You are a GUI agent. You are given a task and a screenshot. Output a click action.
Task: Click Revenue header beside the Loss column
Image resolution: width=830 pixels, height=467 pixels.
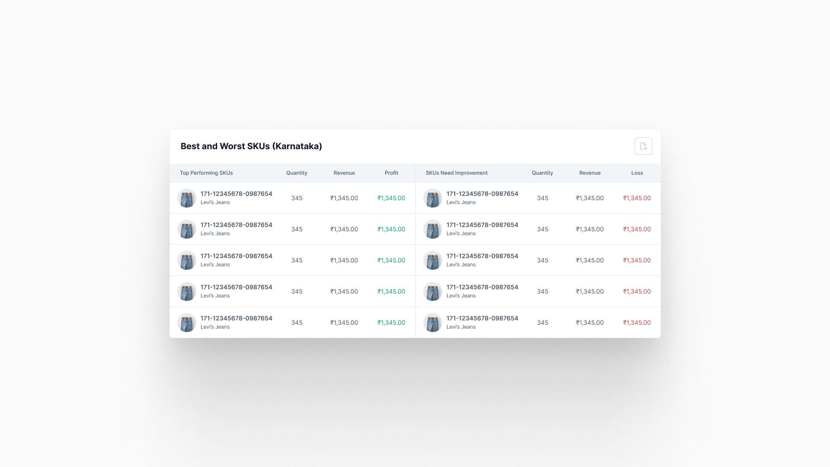[590, 173]
